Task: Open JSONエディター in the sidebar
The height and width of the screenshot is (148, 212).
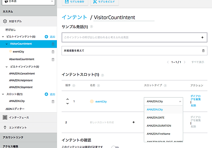Action: (x=15, y=108)
